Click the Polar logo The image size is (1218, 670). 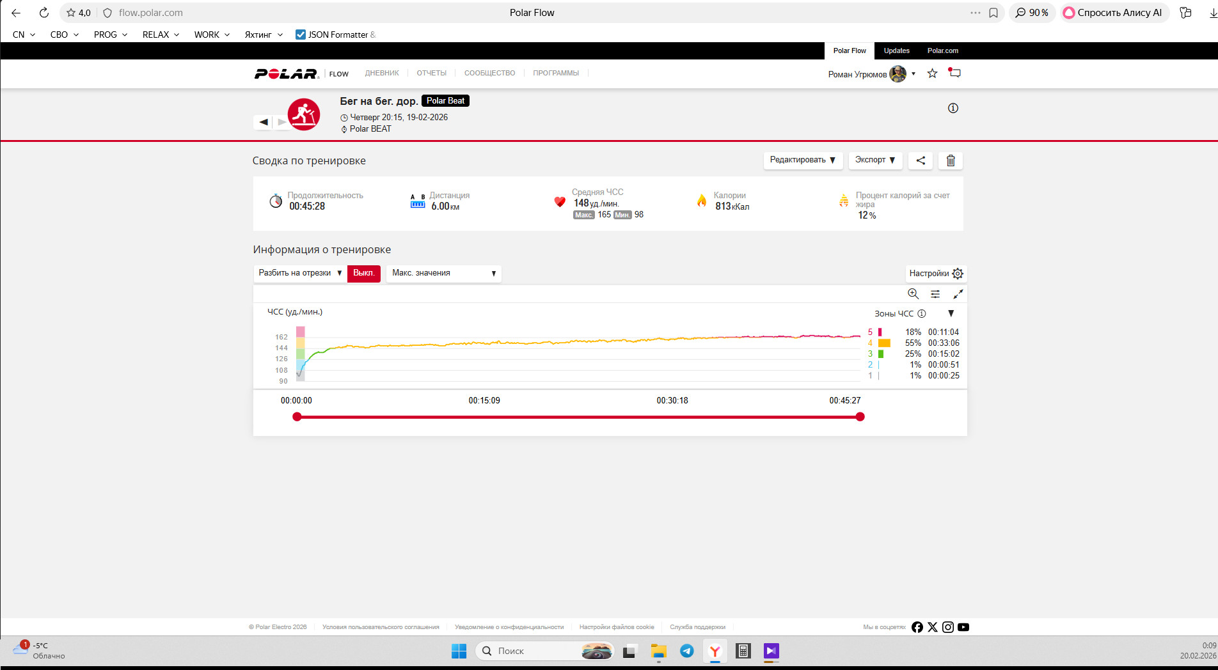point(287,74)
